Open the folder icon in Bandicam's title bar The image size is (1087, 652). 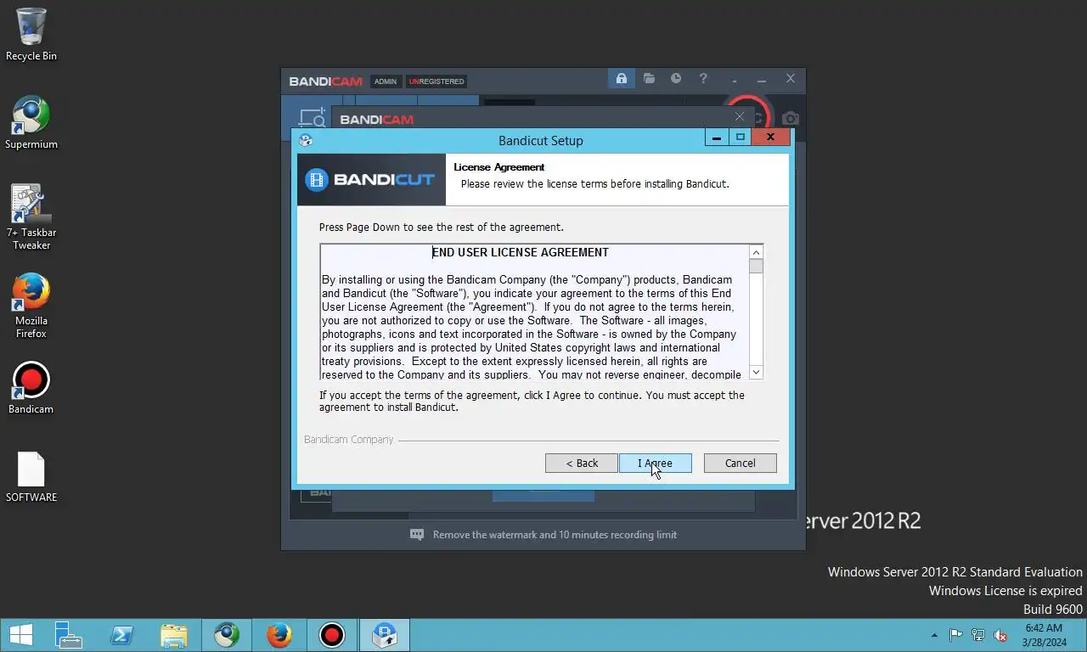[649, 79]
